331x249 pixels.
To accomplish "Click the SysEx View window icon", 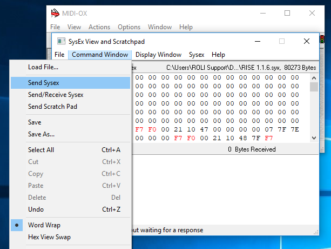I will click(62, 41).
